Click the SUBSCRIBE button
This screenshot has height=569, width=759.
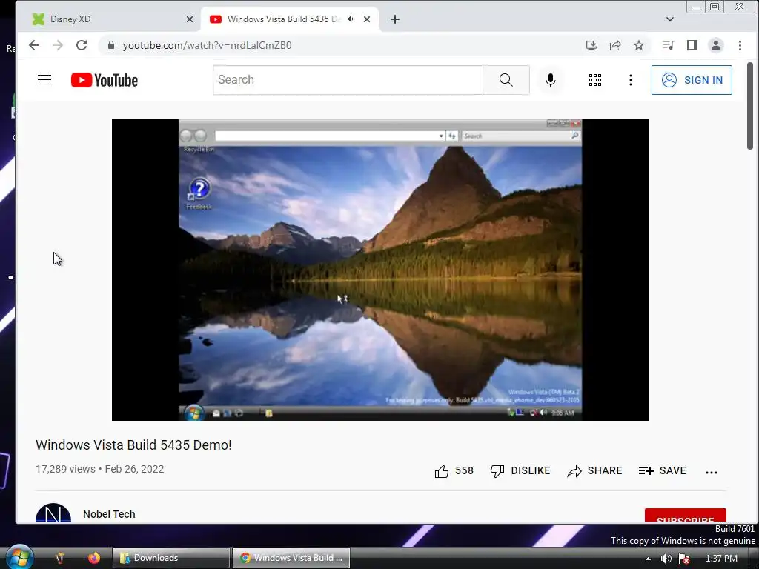tap(686, 516)
